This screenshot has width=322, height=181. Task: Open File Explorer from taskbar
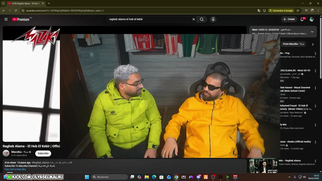point(147,177)
